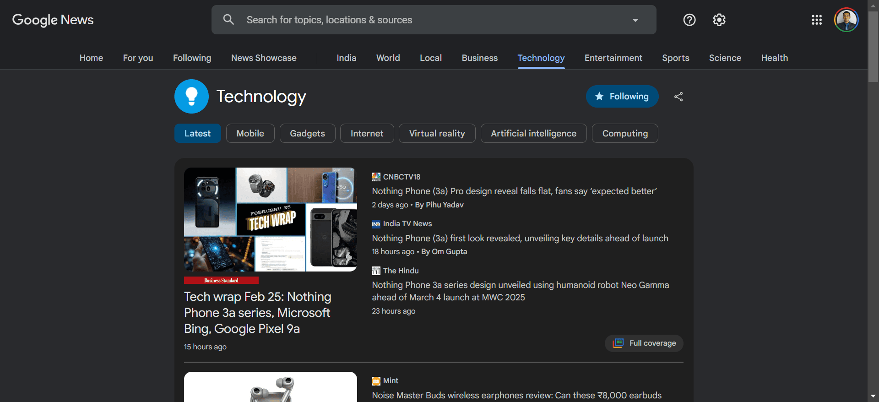Image resolution: width=879 pixels, height=402 pixels.
Task: Click the 'Technology' page heading text
Action: tap(261, 97)
